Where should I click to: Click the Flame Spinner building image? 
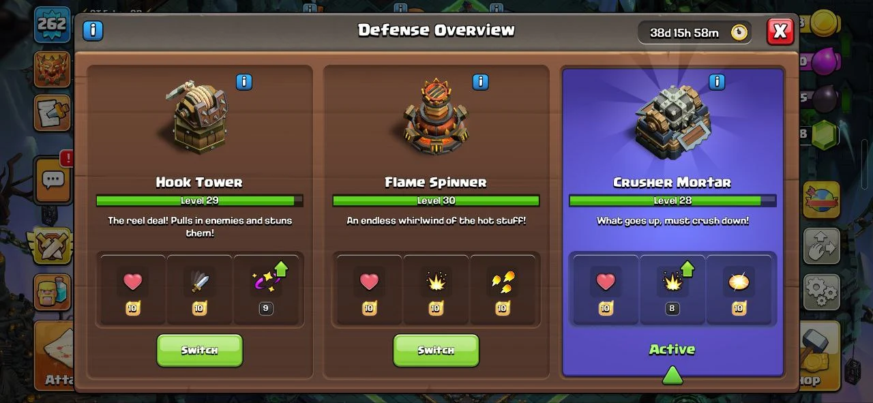coord(436,118)
